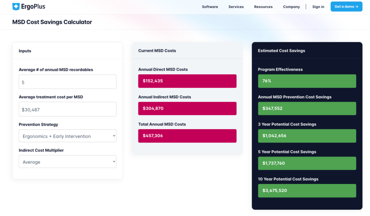Open the Services menu
The width and height of the screenshot is (370, 216).
point(236,7)
